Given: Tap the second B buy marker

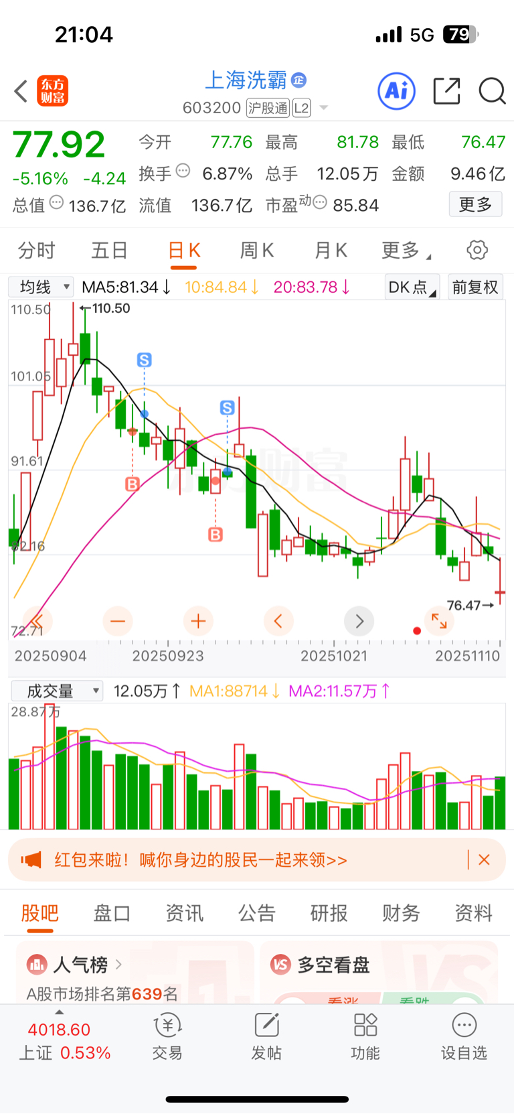Looking at the screenshot, I should 216,535.
